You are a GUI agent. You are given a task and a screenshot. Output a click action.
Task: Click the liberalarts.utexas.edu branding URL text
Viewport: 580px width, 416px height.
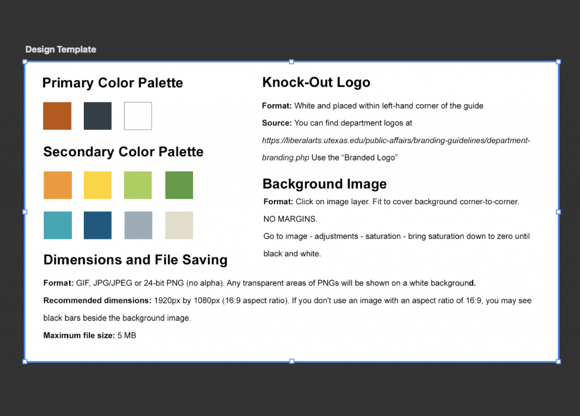[395, 140]
